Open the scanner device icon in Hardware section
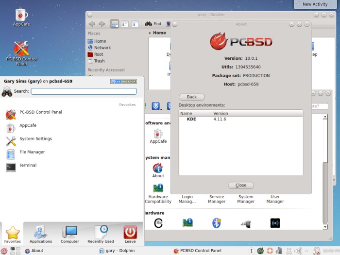The height and width of the screenshot is (255, 340). 246,224
